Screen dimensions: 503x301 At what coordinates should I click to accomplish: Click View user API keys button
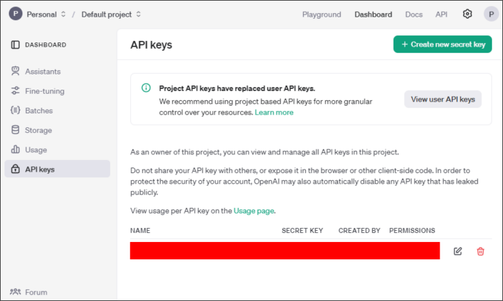click(x=442, y=99)
